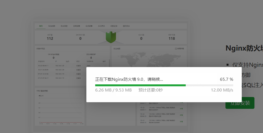
Task: Click the 6.26 MB / 9.53 MB size text
Action: pyautogui.click(x=113, y=90)
